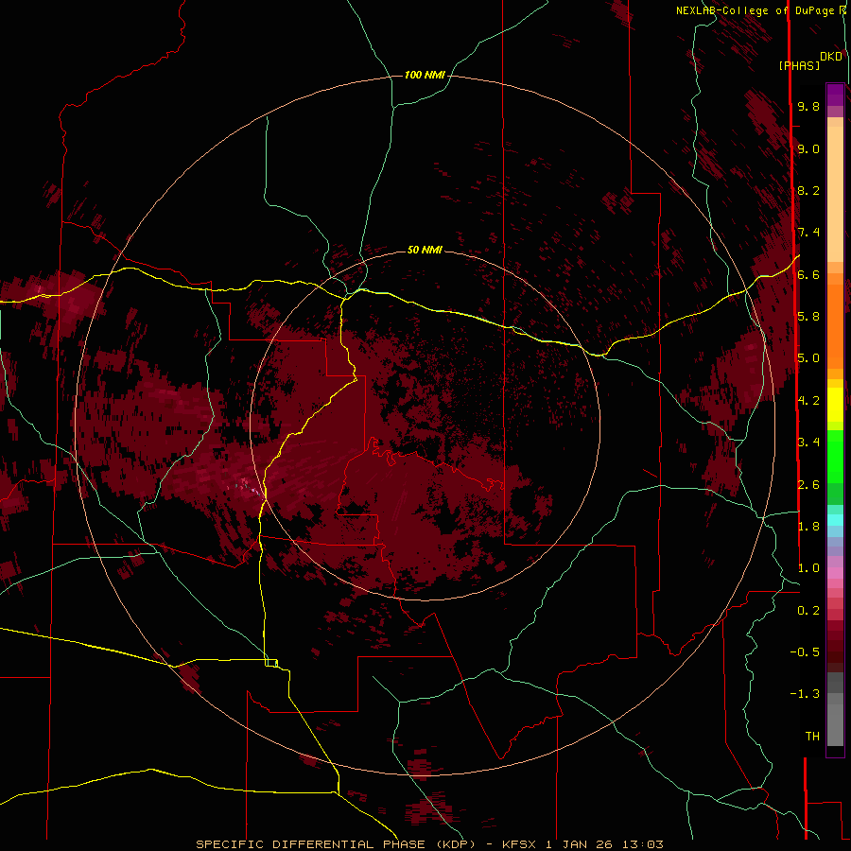Screen dimensions: 851x851
Task: Pick the gray band beside TH label
Action: (x=835, y=724)
